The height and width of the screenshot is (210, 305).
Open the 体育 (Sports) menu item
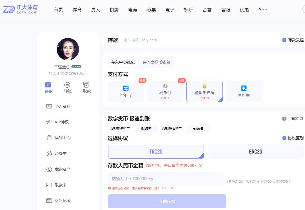click(x=77, y=10)
